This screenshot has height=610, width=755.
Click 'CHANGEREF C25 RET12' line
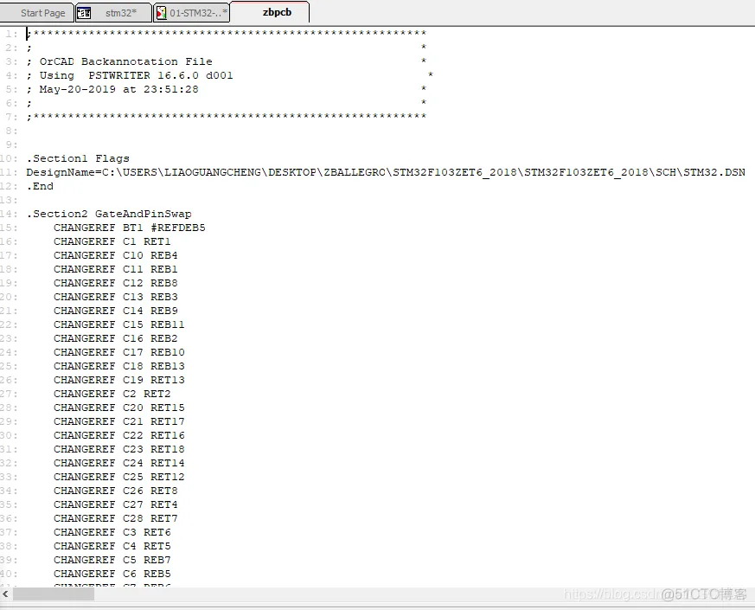coord(119,477)
